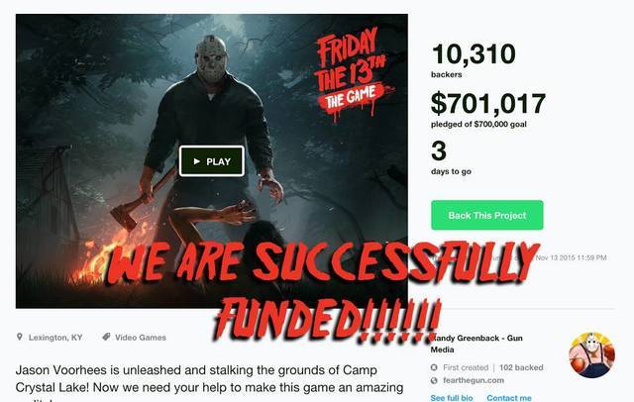
Task: Click the 10,310 backers count
Action: [474, 59]
